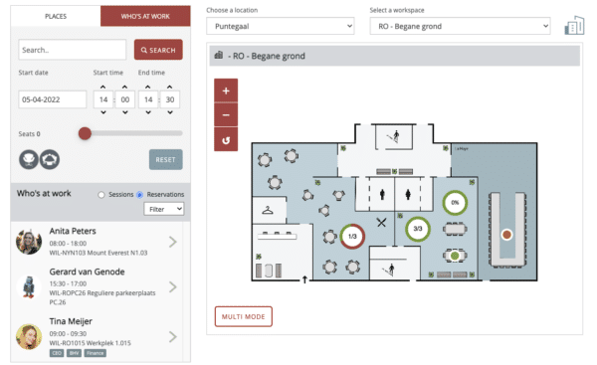The image size is (597, 365).
Task: Click the Multi Mode button
Action: tap(244, 316)
